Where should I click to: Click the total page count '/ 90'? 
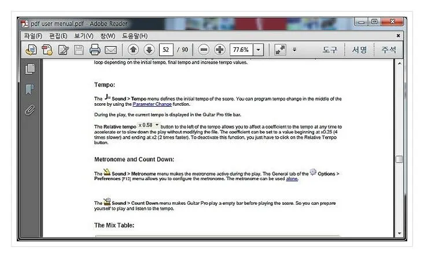(183, 50)
